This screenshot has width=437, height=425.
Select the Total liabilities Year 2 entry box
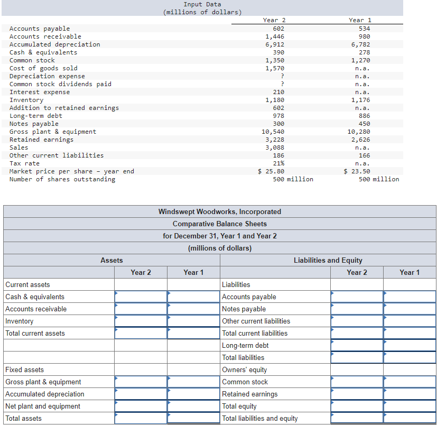(x=356, y=357)
